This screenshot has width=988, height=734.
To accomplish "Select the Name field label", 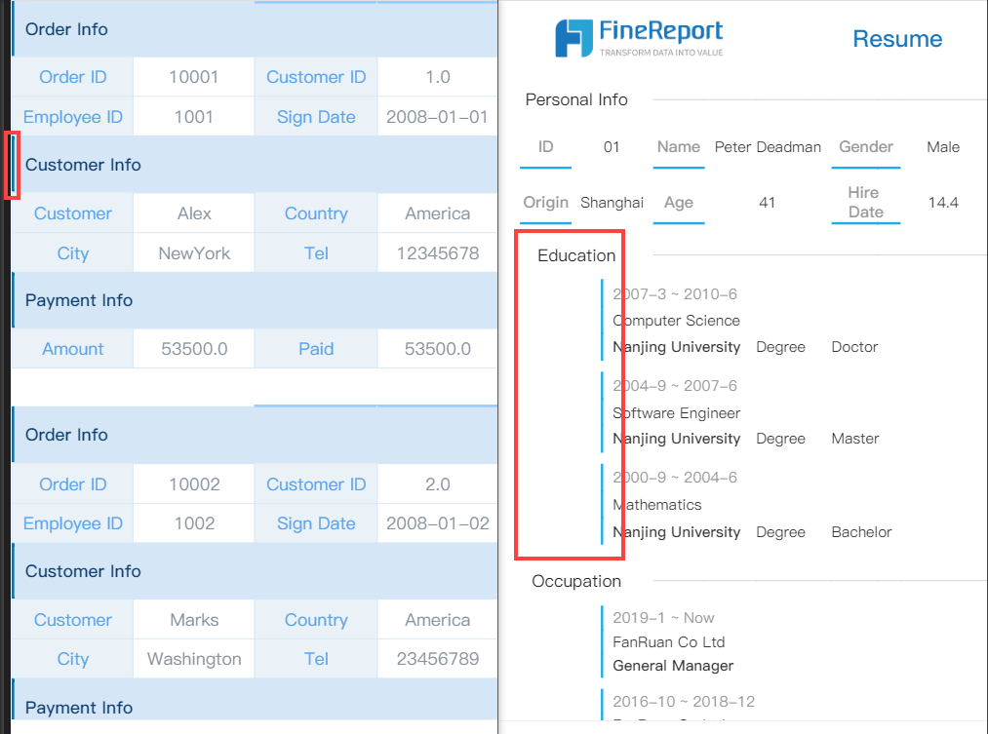I will pos(678,147).
